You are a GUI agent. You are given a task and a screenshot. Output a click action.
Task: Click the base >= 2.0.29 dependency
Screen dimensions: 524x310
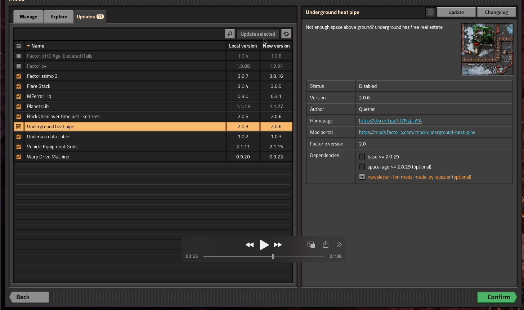click(x=383, y=157)
